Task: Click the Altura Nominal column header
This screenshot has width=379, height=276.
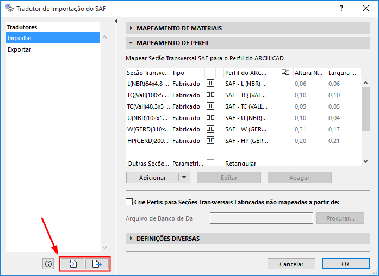Action: (x=310, y=73)
